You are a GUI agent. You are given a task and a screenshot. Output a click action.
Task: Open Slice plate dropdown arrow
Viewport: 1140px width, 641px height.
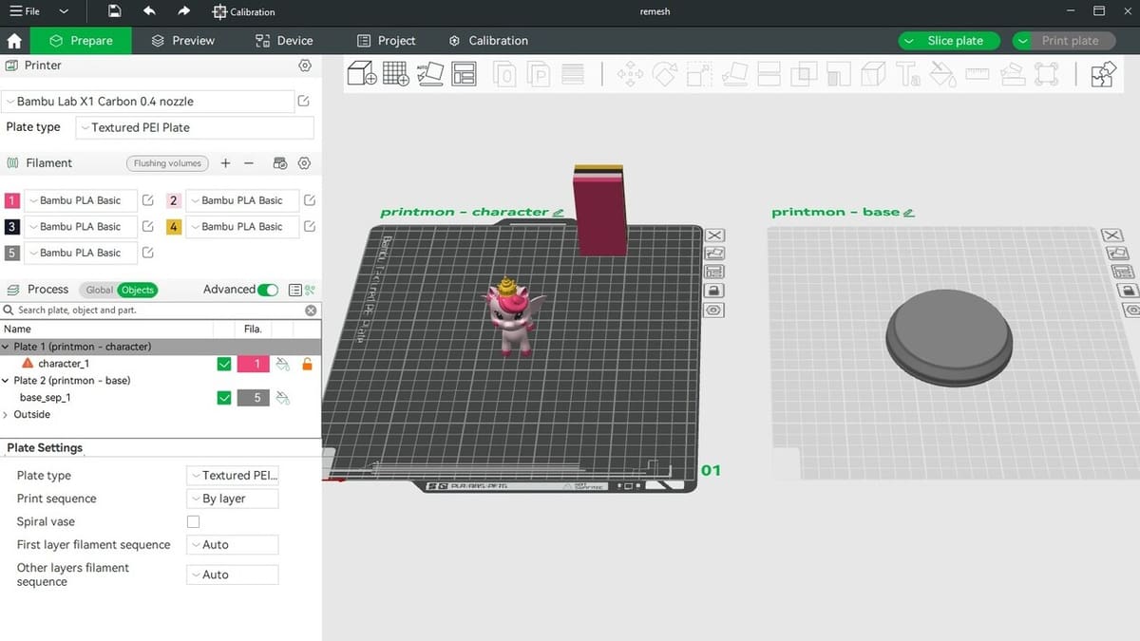pyautogui.click(x=909, y=41)
